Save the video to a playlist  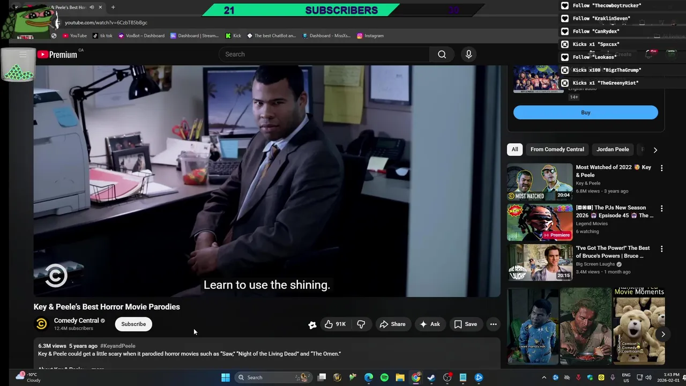coord(465,324)
